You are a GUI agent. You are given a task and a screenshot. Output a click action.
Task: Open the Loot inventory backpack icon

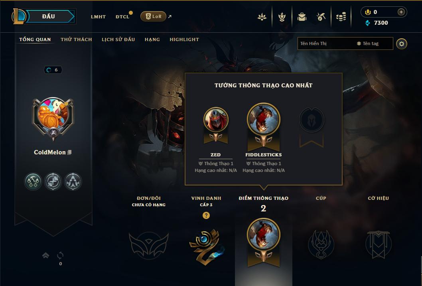click(302, 17)
